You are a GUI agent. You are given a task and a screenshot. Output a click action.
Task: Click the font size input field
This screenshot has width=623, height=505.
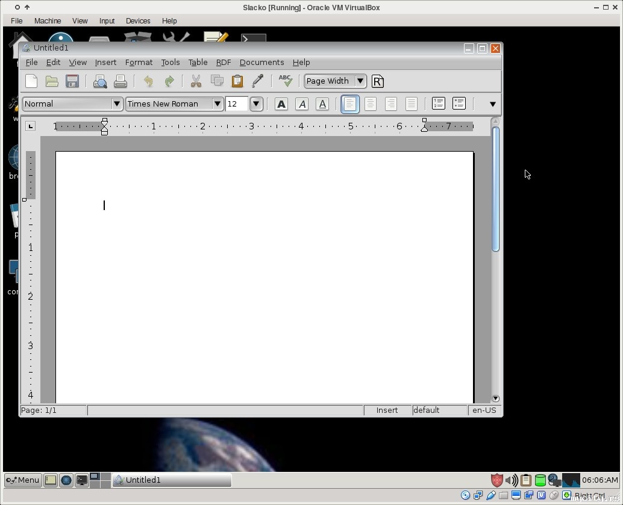point(237,104)
